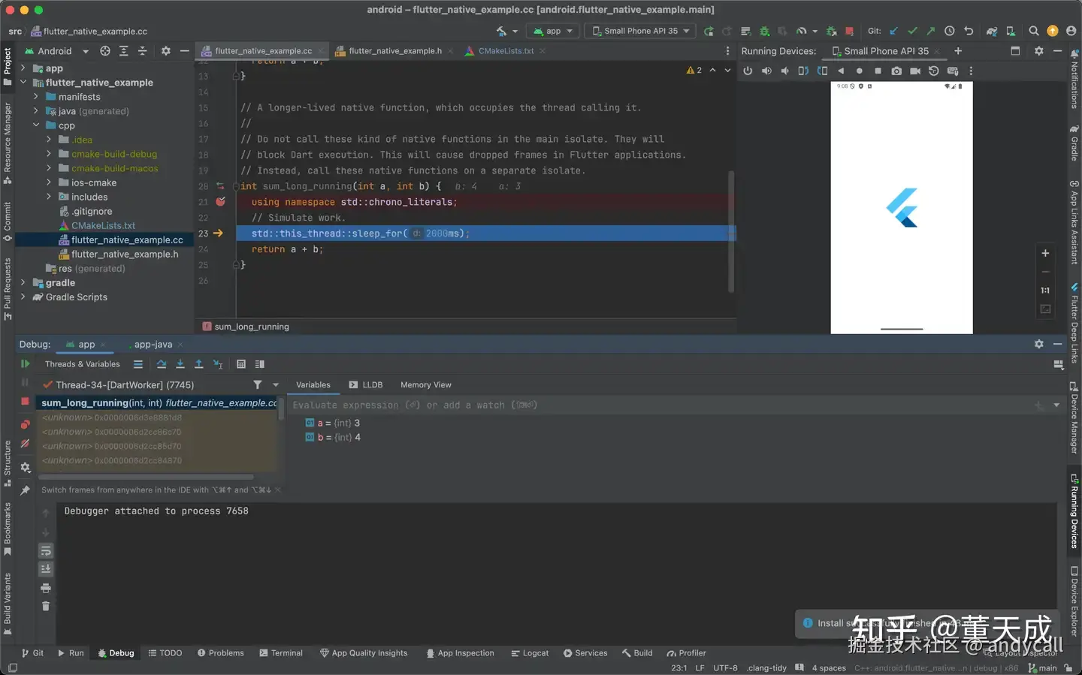This screenshot has width=1082, height=675.
Task: Toggle Mute Breakpoints in debug sidebar
Action: click(x=25, y=444)
